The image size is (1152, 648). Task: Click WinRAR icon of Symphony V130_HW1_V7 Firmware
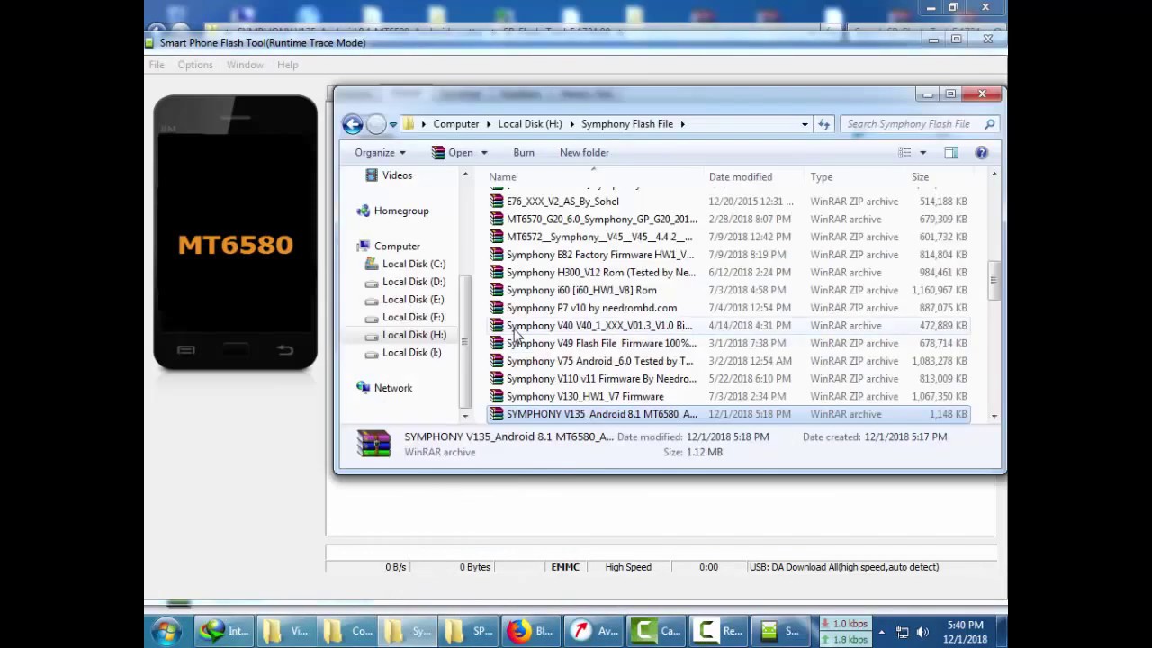pyautogui.click(x=497, y=397)
